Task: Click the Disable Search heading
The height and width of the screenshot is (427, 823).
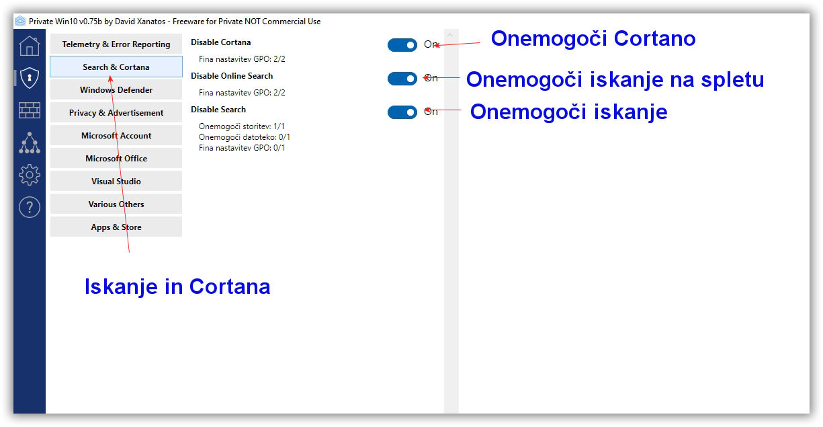Action: [x=218, y=110]
